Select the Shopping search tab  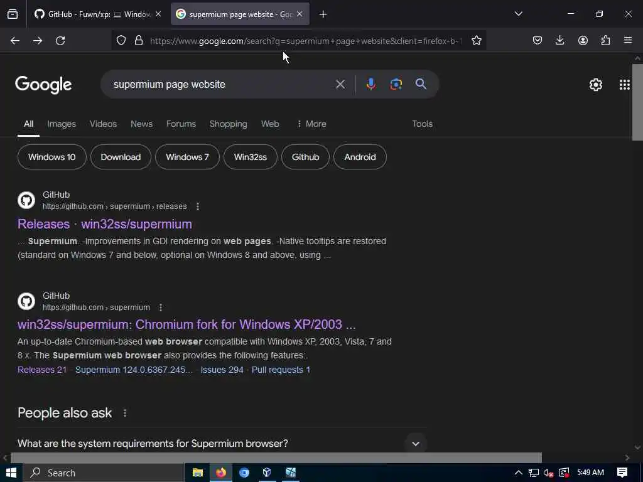click(x=229, y=124)
